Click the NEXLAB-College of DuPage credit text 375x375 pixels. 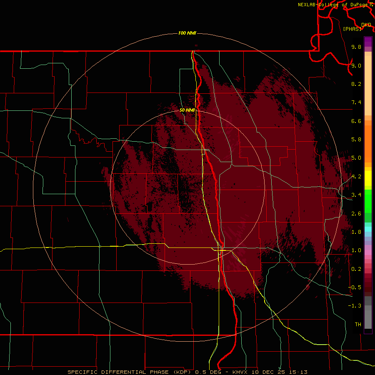tap(334, 5)
